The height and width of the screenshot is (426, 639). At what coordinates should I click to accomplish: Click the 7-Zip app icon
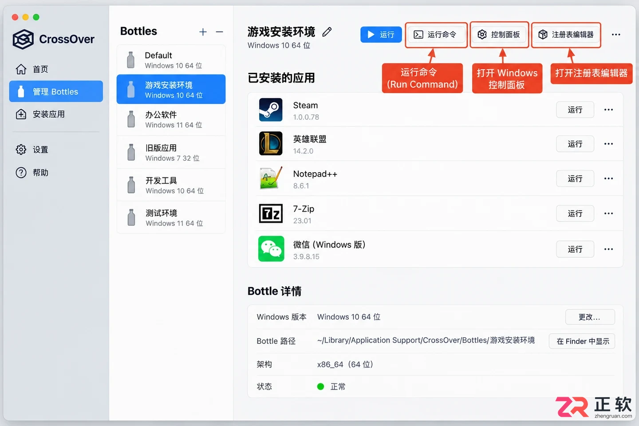point(271,213)
